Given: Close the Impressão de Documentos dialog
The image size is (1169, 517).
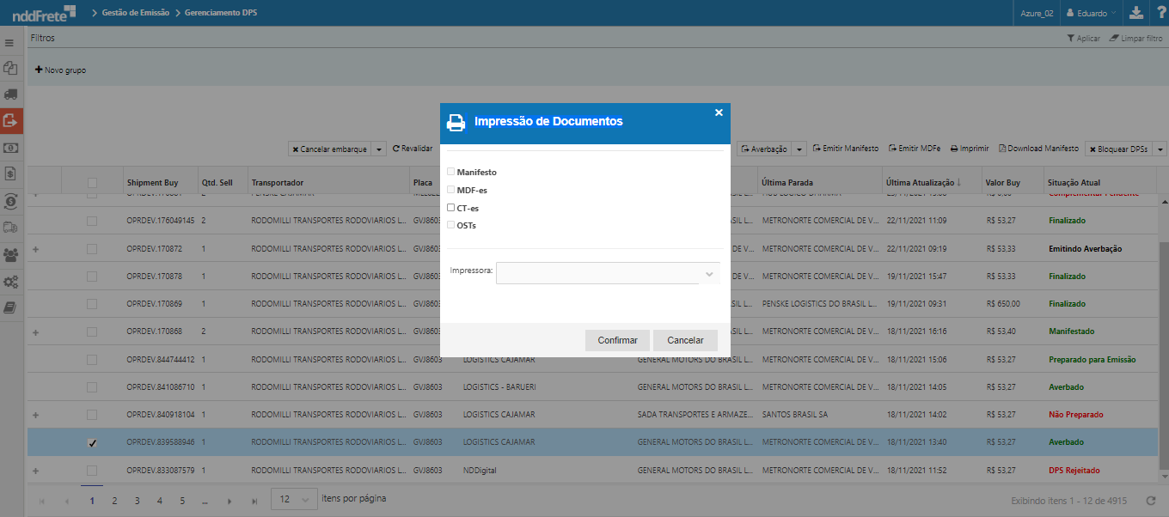Looking at the screenshot, I should pos(719,113).
